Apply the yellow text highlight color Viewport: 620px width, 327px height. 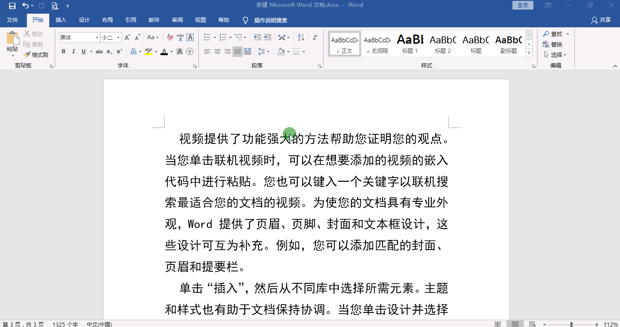click(148, 52)
